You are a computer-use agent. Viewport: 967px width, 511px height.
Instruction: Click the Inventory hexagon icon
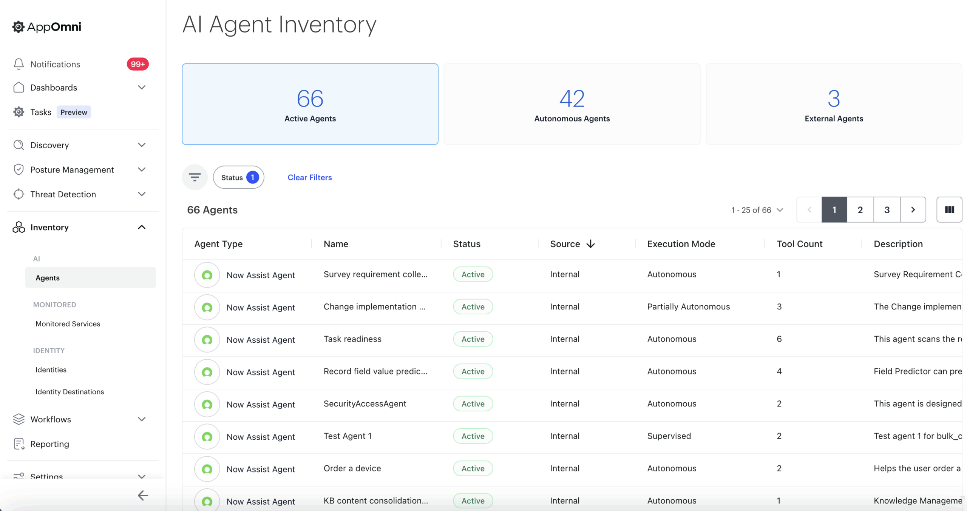pos(19,227)
